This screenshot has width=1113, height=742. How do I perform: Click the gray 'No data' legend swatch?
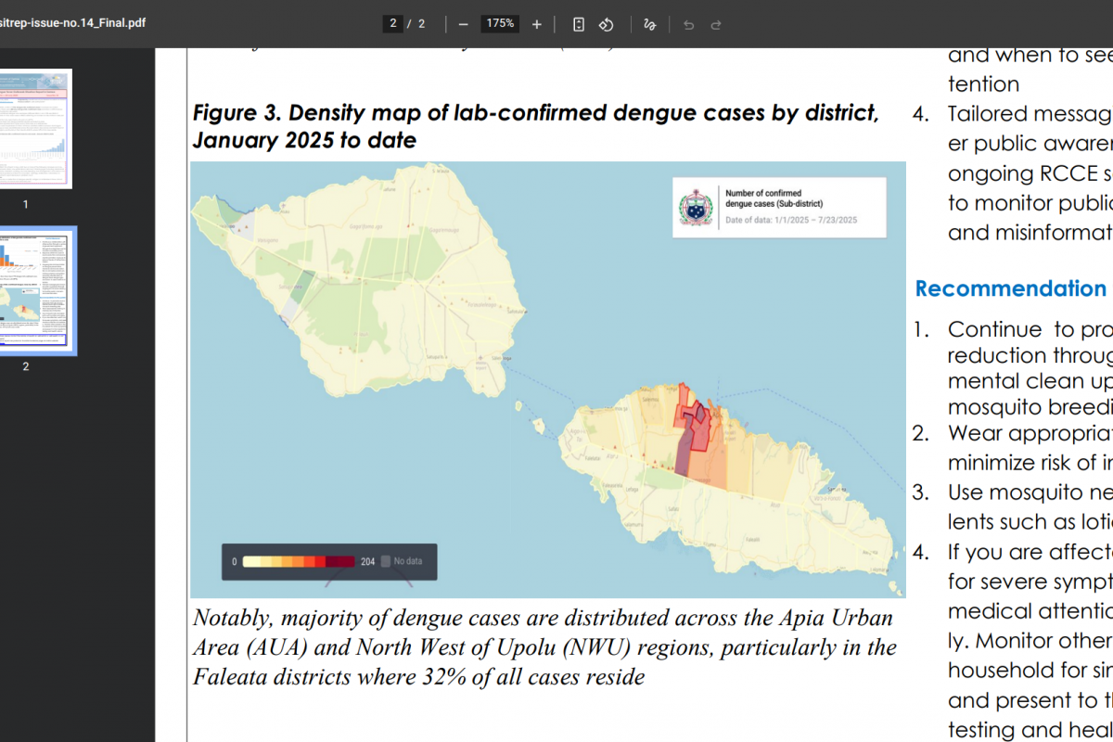[x=385, y=561]
